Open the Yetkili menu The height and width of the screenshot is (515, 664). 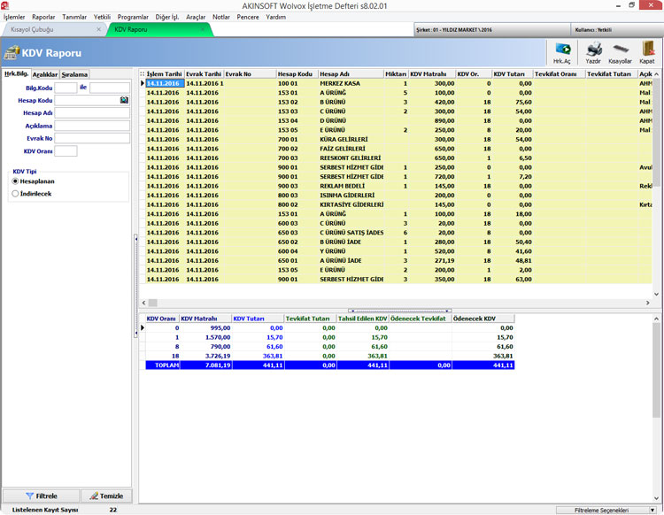pyautogui.click(x=102, y=17)
